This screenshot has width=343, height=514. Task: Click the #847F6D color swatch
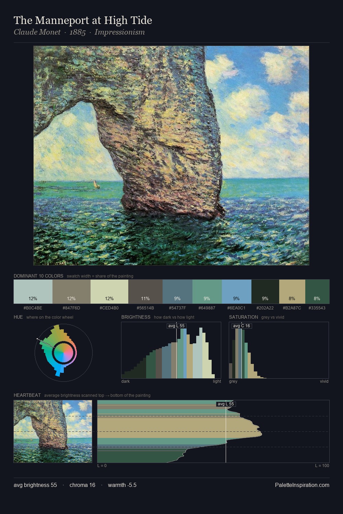(71, 292)
